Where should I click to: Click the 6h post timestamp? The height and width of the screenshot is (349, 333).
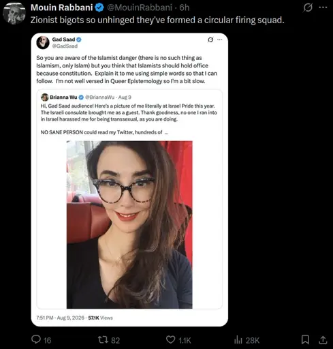185,7
